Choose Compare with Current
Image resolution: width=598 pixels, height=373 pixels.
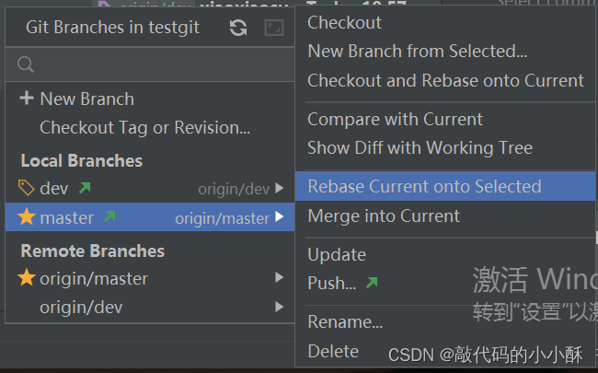[x=395, y=120]
